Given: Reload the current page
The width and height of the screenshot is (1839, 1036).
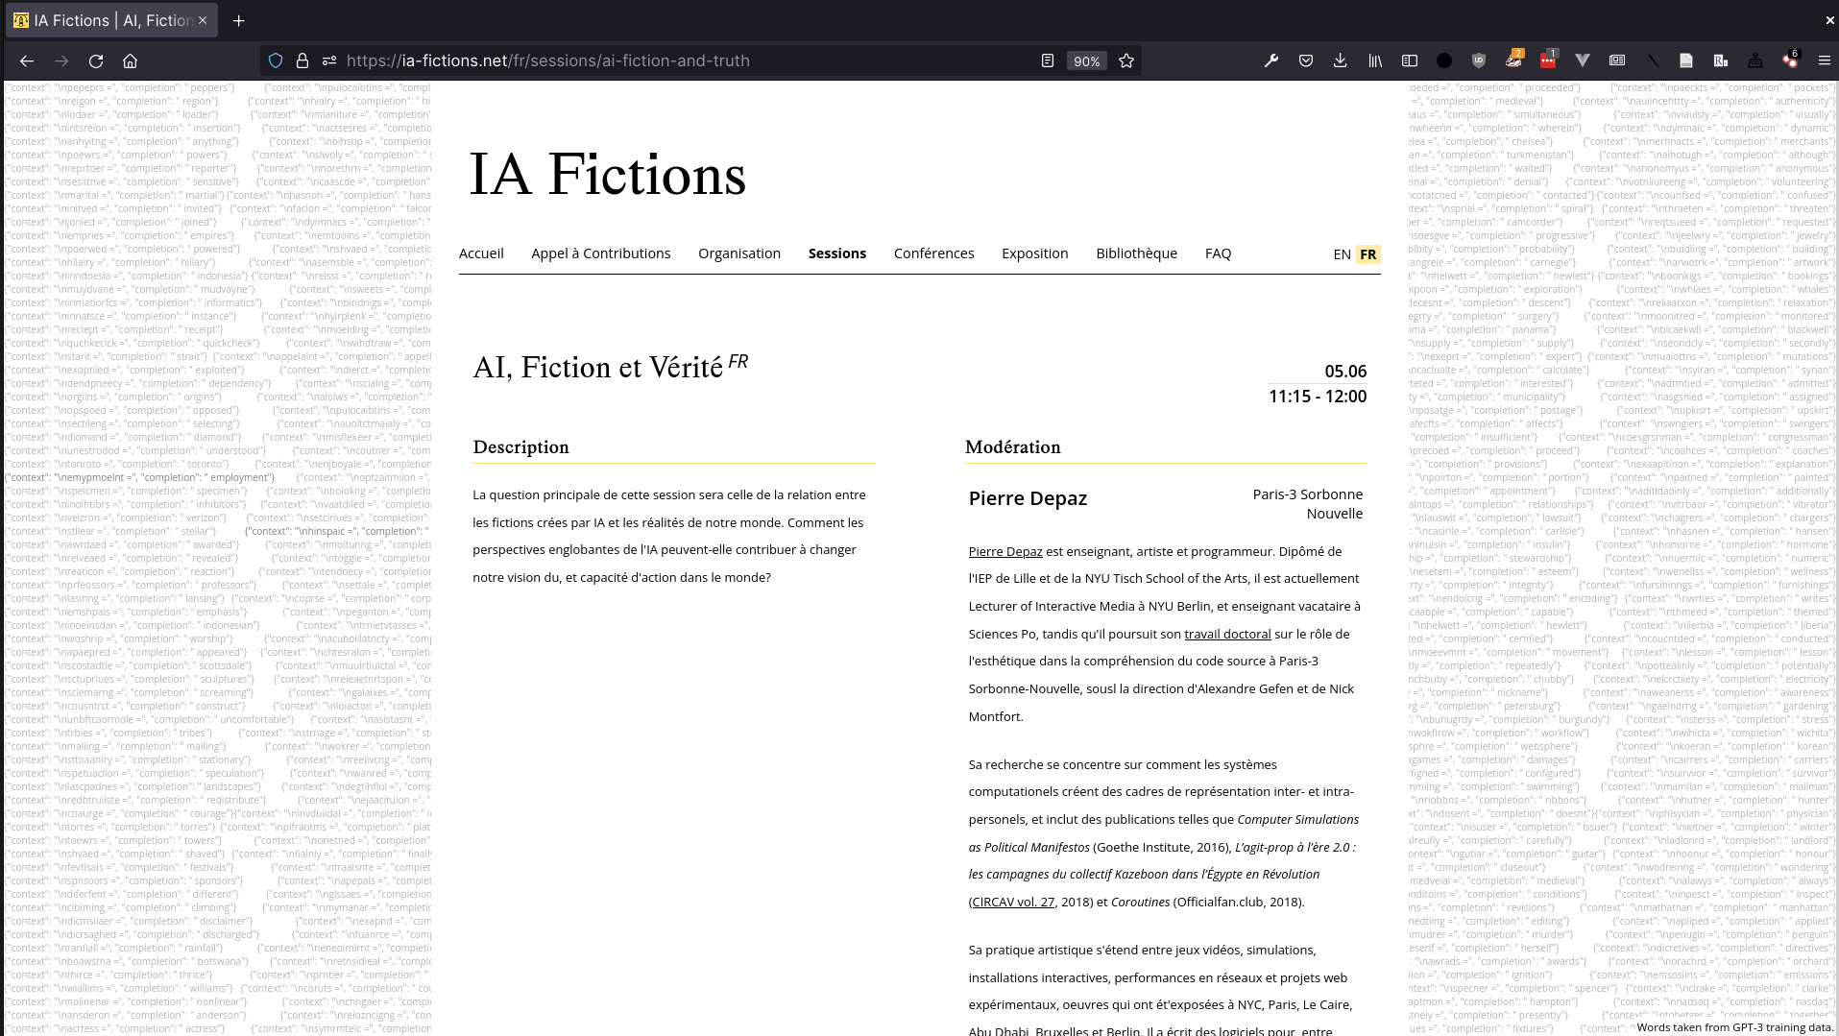Looking at the screenshot, I should 96,60.
